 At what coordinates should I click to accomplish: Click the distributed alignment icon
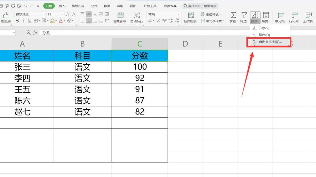107,21
